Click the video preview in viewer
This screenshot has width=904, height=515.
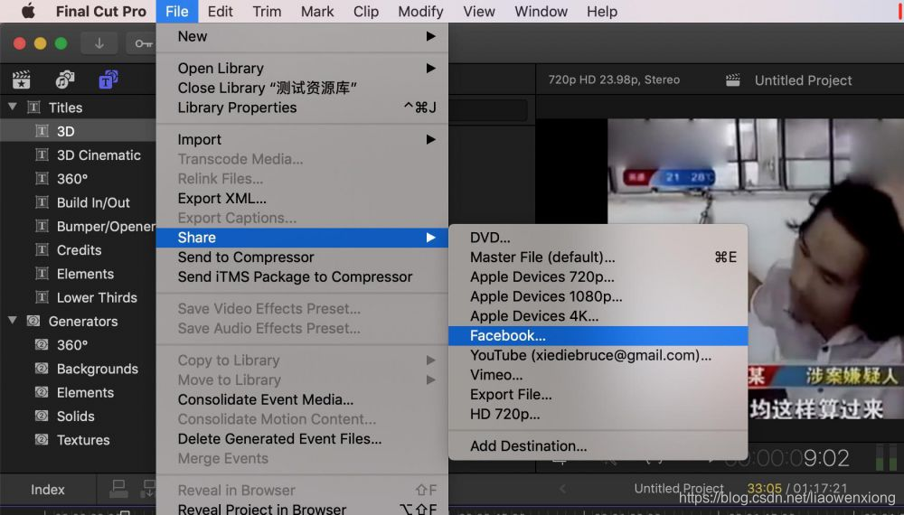[x=755, y=271]
